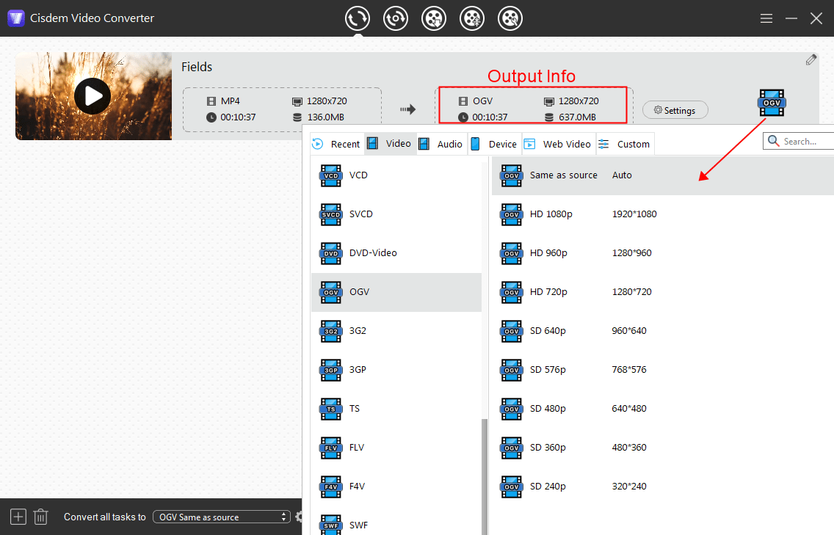This screenshot has width=834, height=535.
Task: Choose SD 360p 480*360 preset
Action: (663, 447)
